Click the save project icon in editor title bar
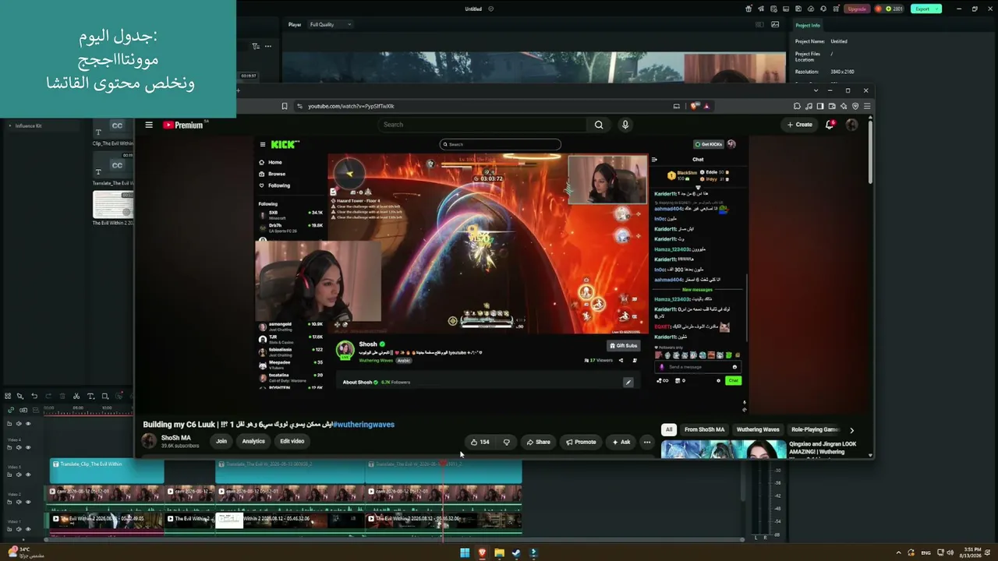 pyautogui.click(x=799, y=9)
